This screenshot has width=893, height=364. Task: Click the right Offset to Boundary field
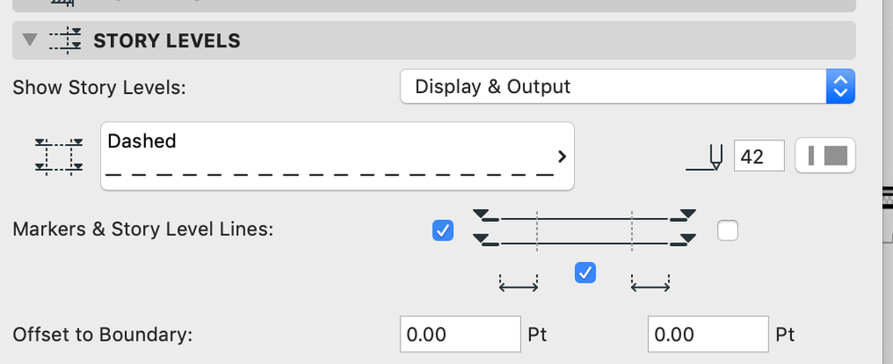(708, 335)
